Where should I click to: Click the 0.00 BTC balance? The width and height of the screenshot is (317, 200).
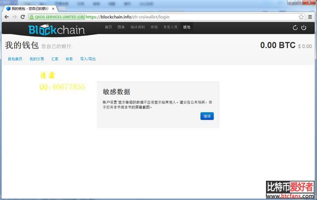(278, 45)
